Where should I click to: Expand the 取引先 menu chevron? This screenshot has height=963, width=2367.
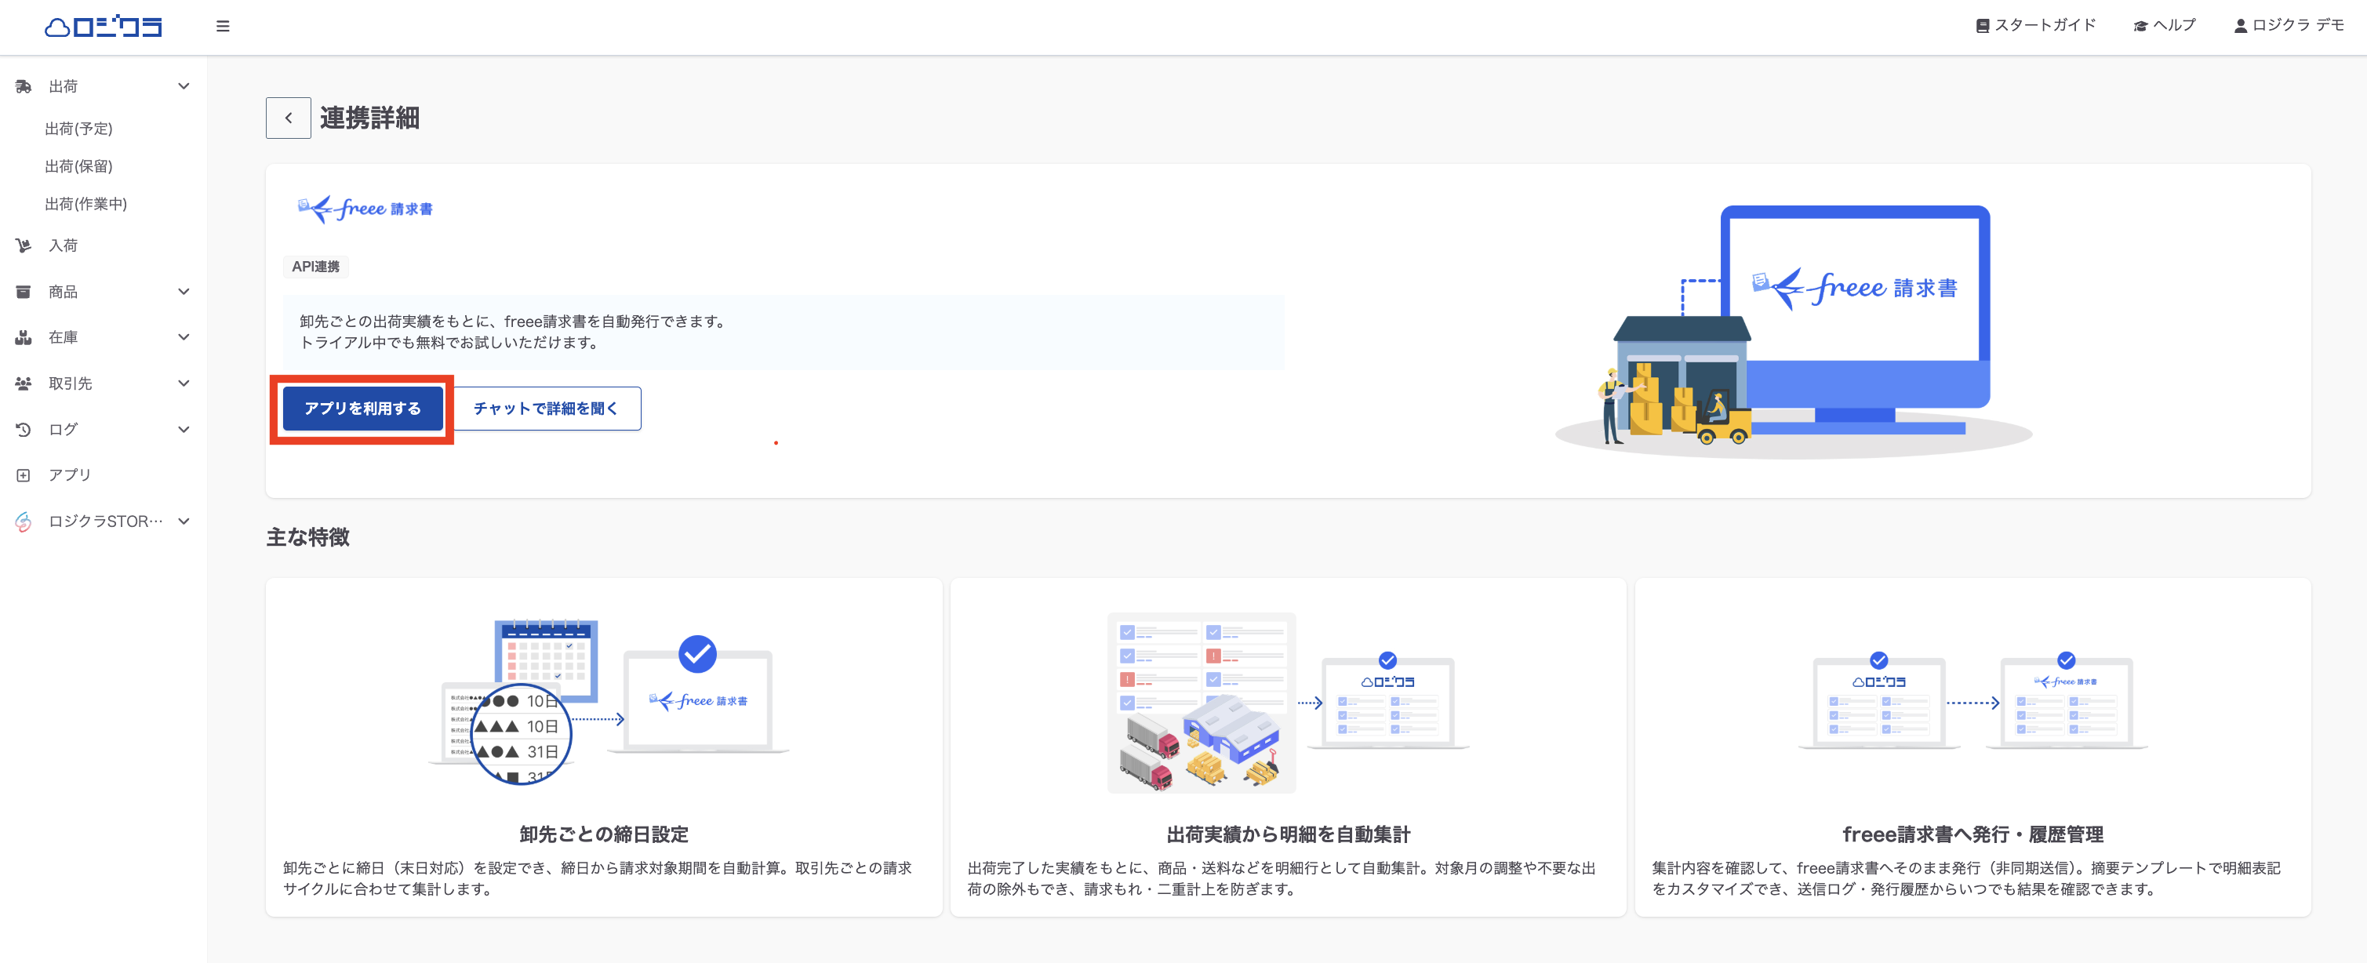pos(184,383)
